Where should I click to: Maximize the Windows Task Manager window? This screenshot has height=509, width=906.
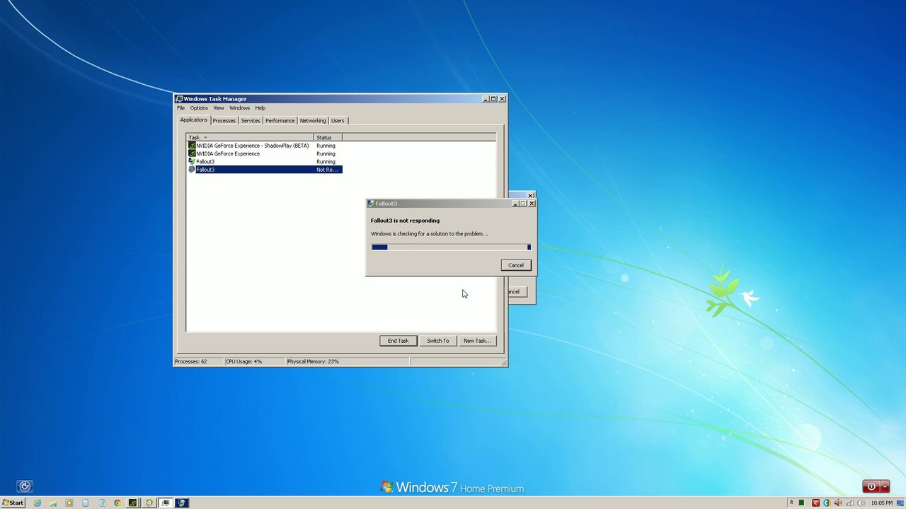coord(493,99)
